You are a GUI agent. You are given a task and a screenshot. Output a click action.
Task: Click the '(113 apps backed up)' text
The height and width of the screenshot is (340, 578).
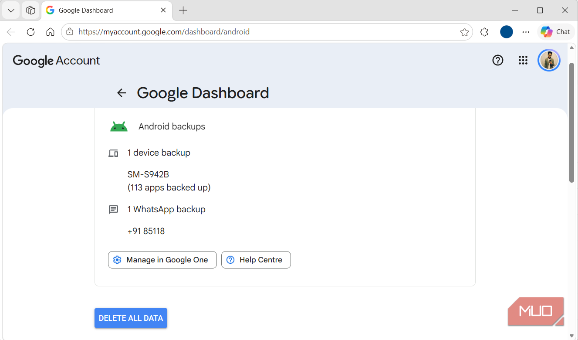(x=169, y=187)
